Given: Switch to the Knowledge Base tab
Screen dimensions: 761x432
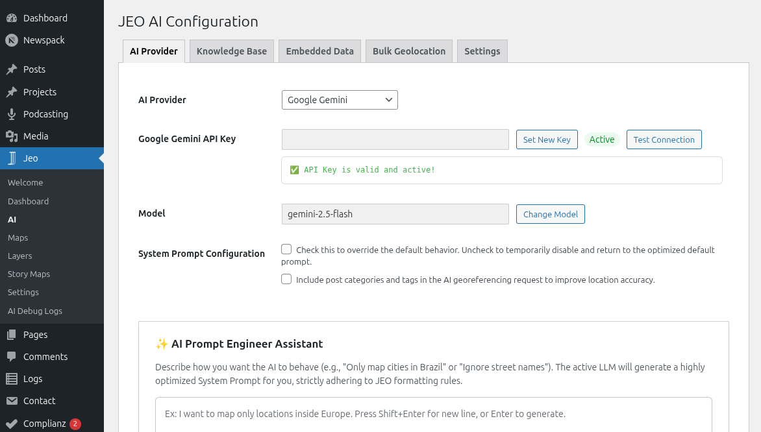Looking at the screenshot, I should point(232,51).
